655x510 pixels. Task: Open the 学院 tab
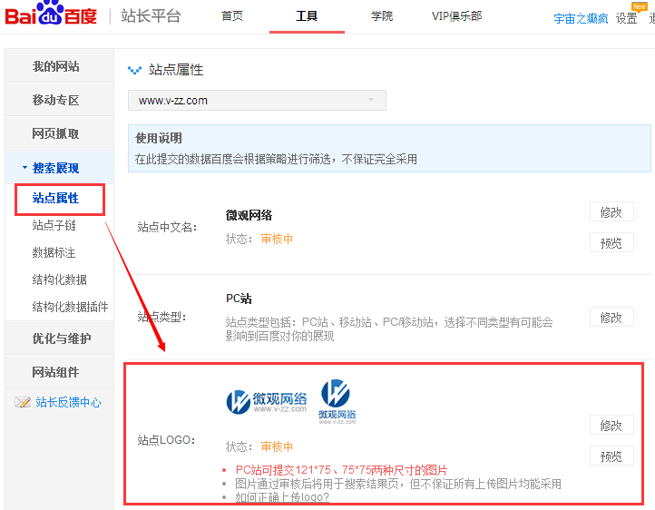point(382,16)
